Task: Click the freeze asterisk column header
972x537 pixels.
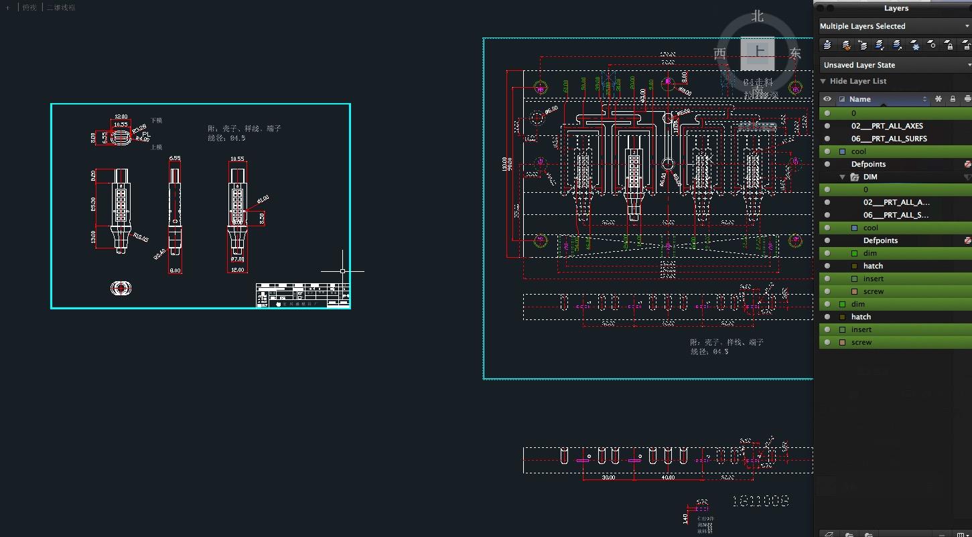Action: coord(939,99)
